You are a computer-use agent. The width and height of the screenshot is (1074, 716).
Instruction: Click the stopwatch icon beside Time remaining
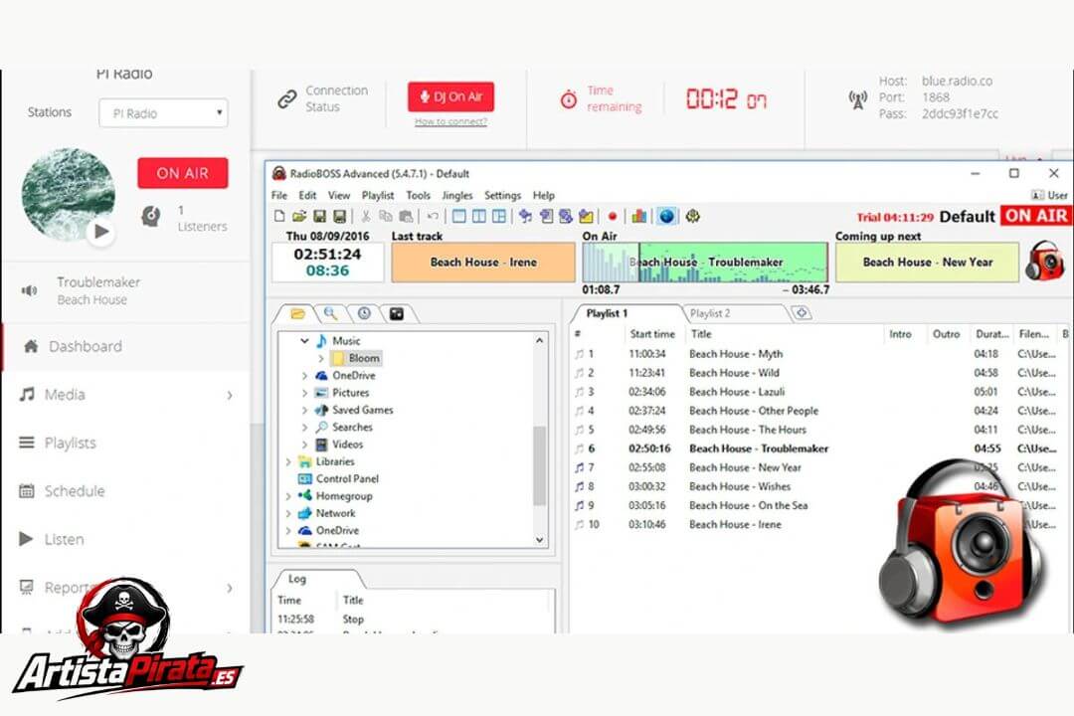pyautogui.click(x=569, y=99)
